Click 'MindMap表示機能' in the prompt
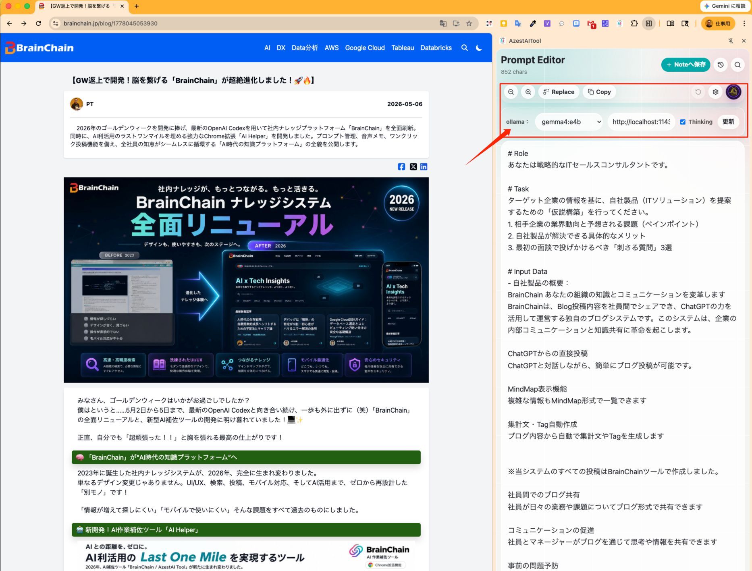This screenshot has height=571, width=752. (537, 389)
